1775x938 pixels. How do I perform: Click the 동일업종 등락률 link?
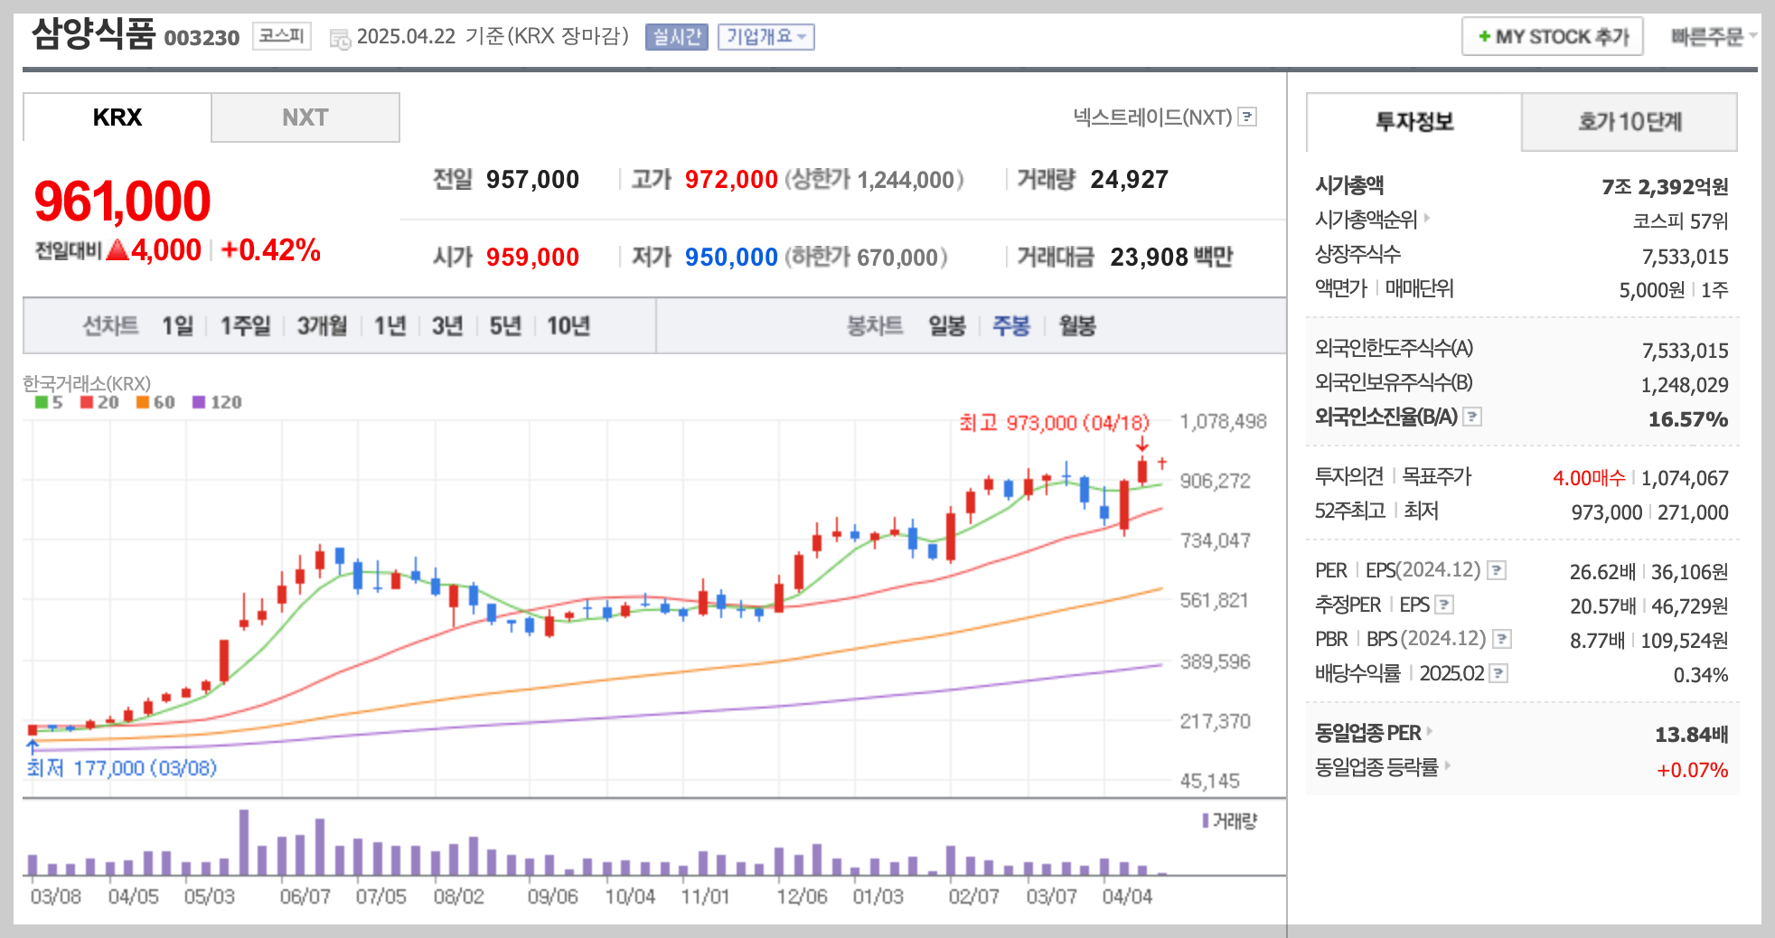(1376, 767)
